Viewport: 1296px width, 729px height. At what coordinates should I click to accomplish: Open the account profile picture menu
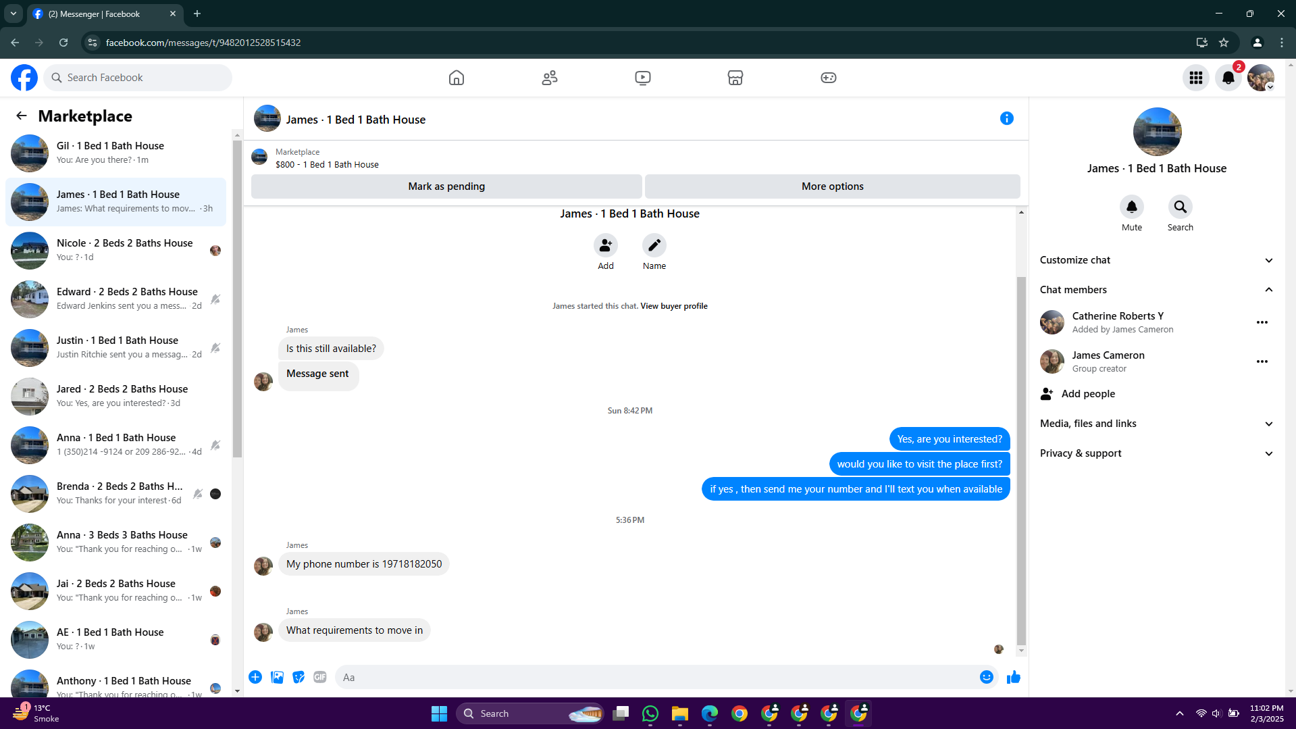tap(1261, 78)
